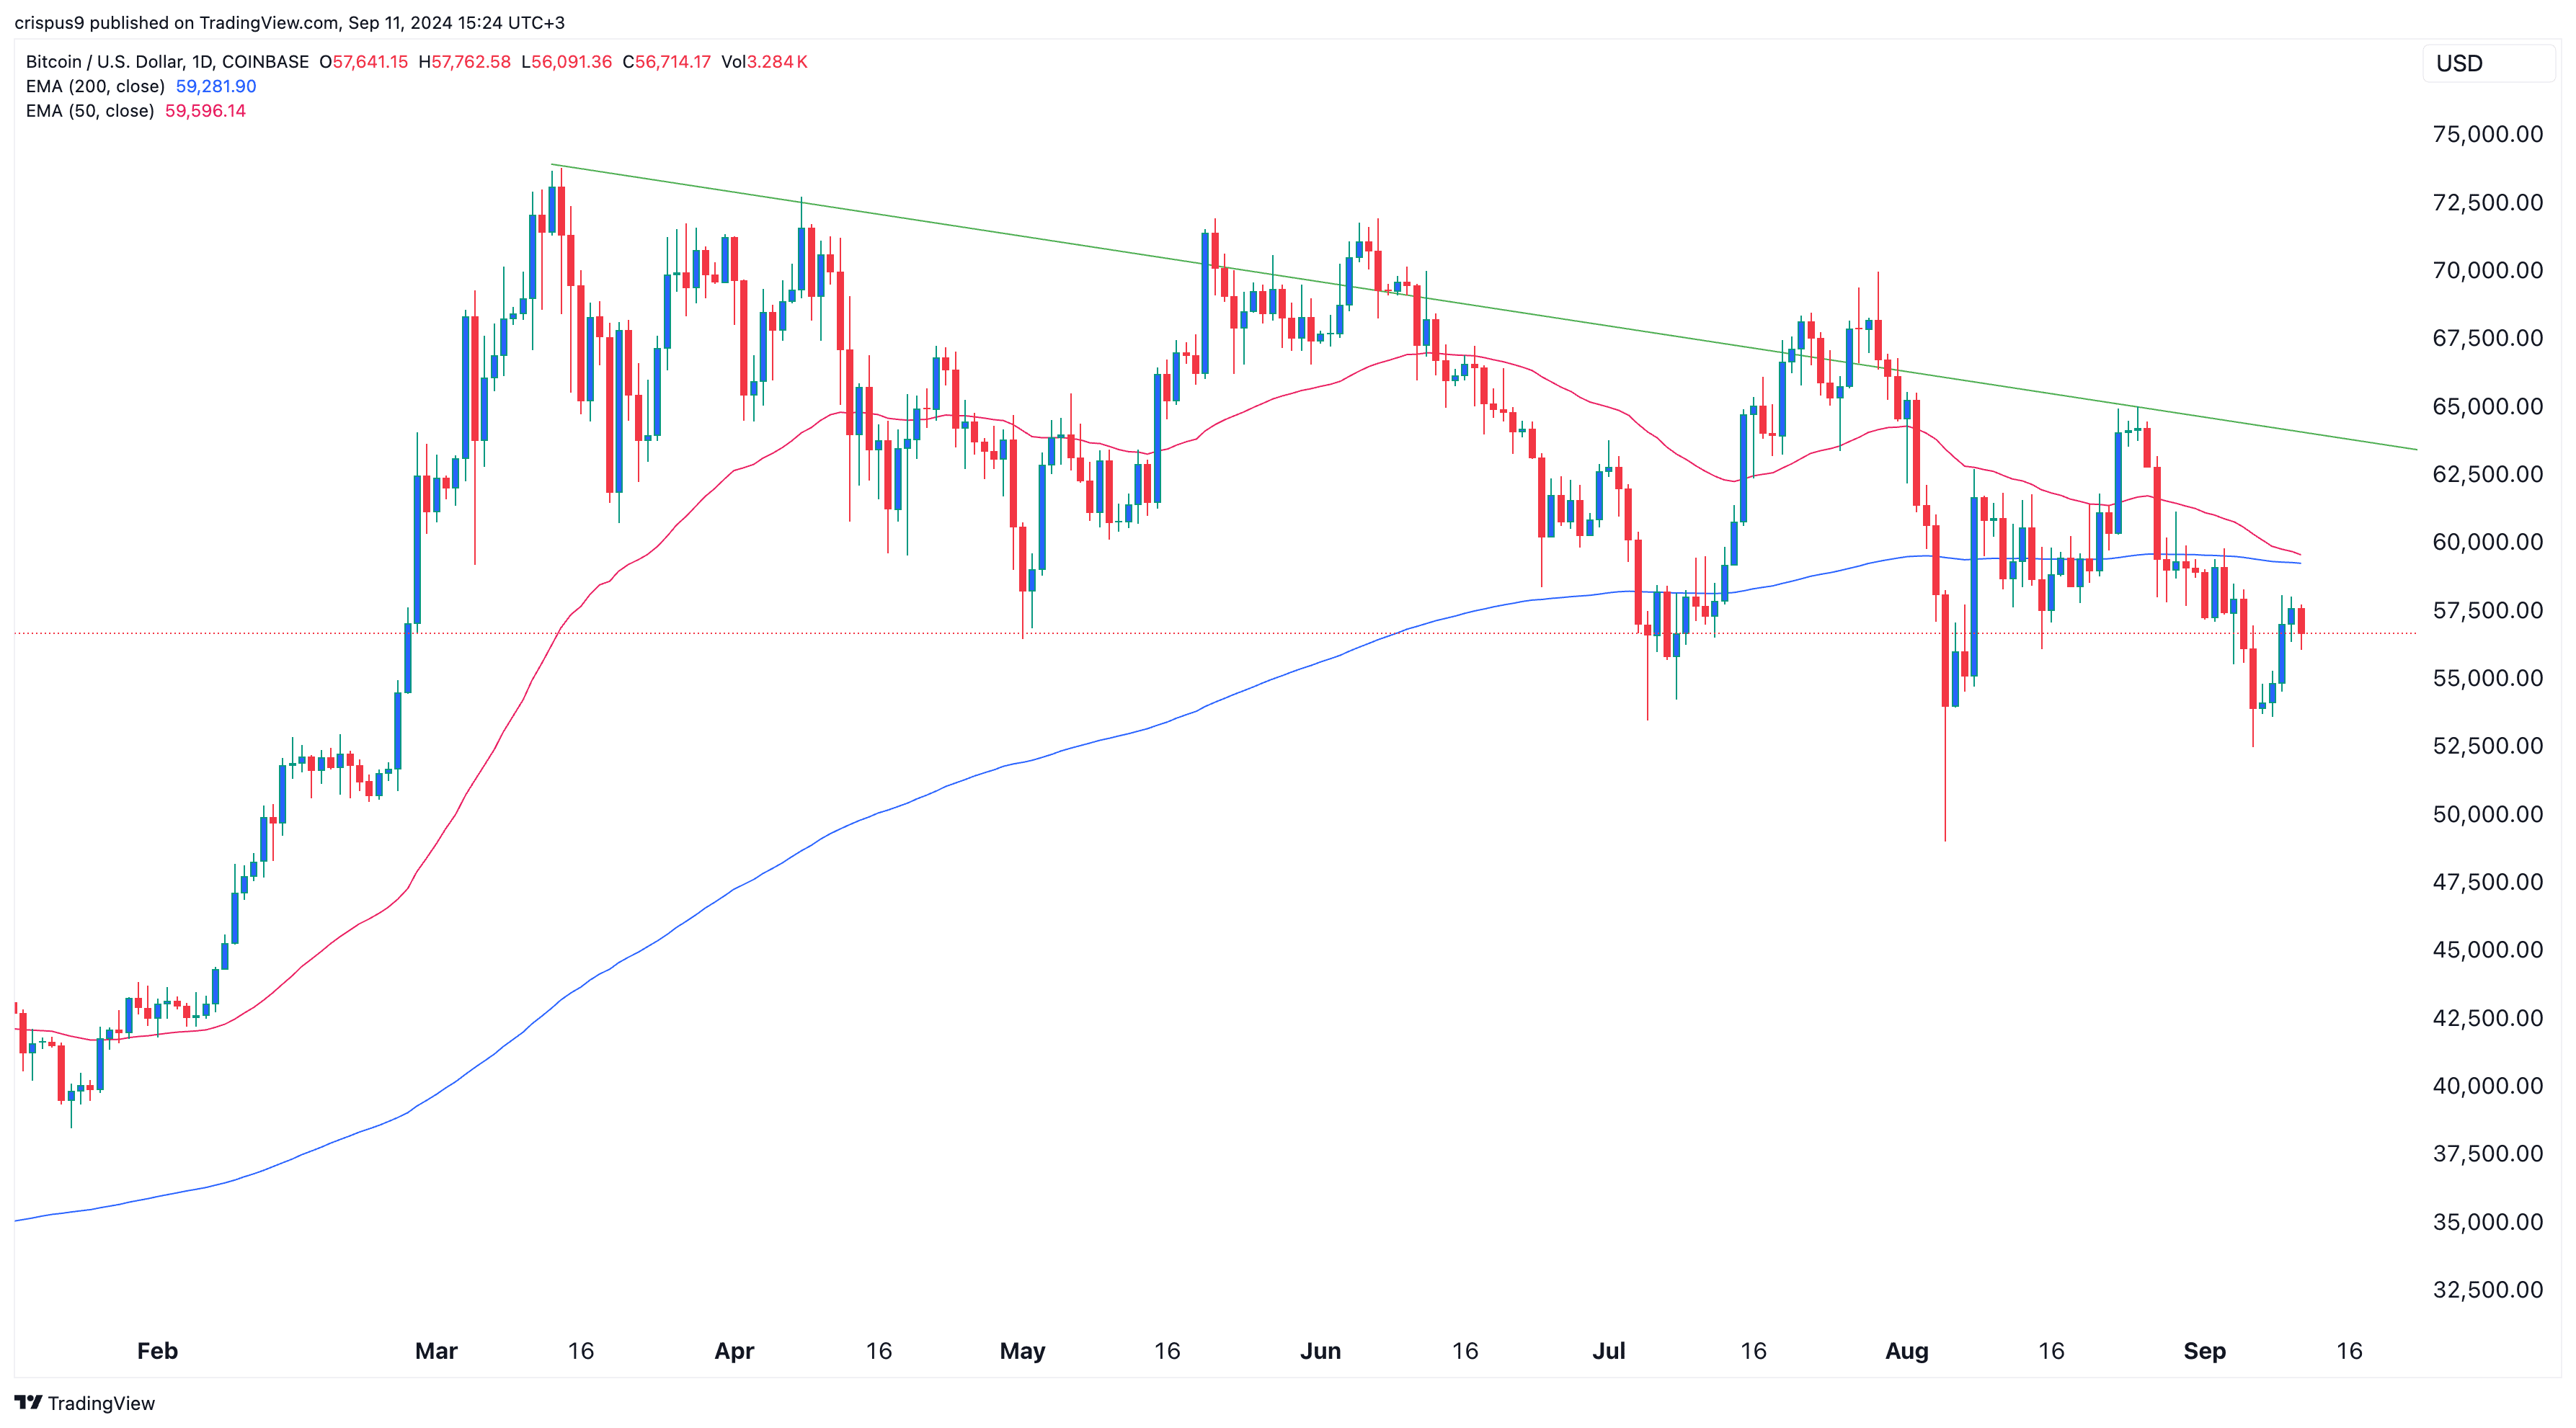Click the 32,500.00 price axis label
Viewport: 2576px width, 1428px height.
[2487, 1289]
